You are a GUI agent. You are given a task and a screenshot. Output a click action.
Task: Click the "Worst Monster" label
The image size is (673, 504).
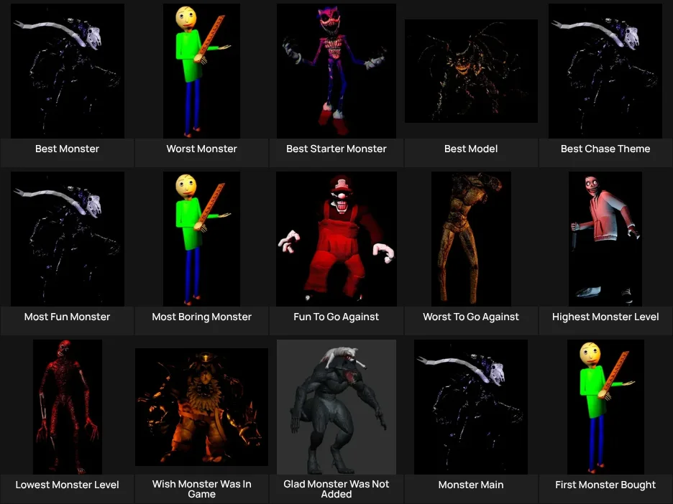[202, 149]
